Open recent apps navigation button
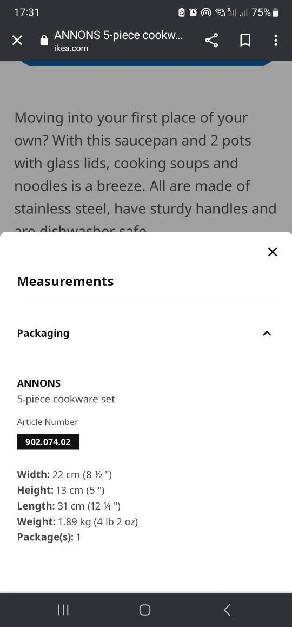 (63, 610)
